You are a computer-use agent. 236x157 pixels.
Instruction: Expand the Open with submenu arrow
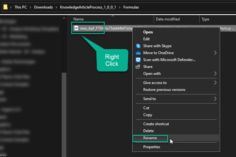(x=215, y=73)
